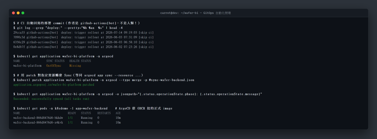Click the timestamp 2026-07-14 09:19:03
The image size is (377, 139).
(121, 33)
